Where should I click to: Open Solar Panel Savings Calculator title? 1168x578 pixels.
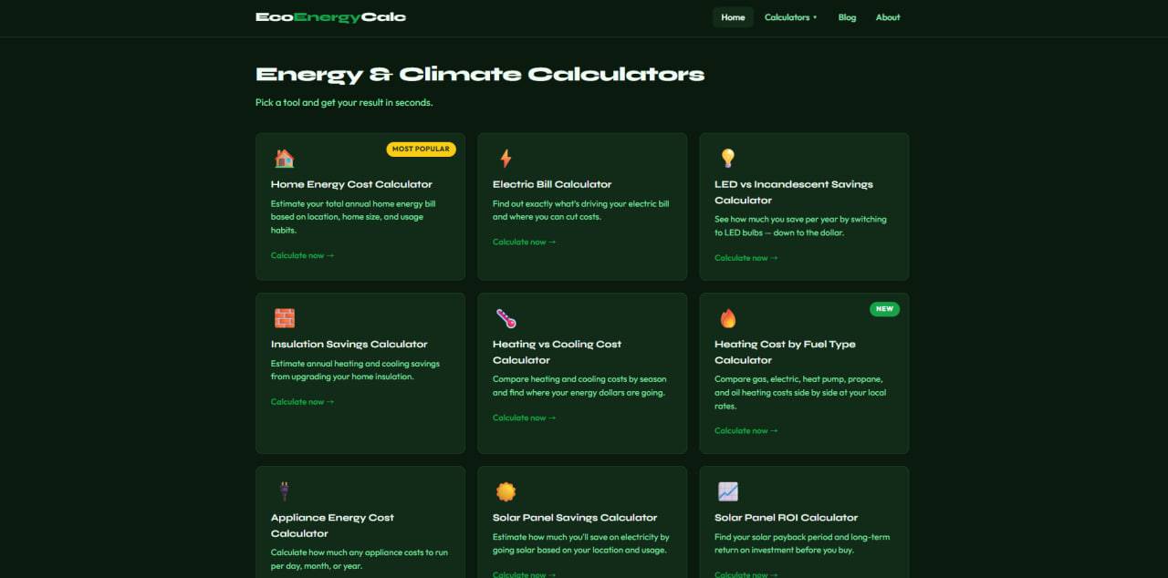(x=575, y=518)
